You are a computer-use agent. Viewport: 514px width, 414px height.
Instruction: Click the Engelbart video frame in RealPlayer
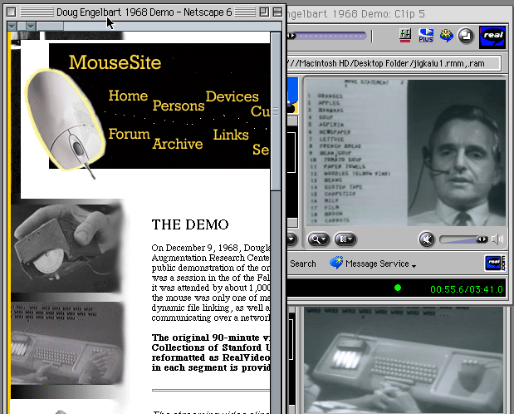coord(406,153)
